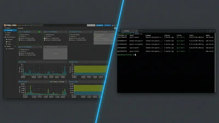Screen dimensions: 219x123
Task: Click the grayed pve-vm-102 loading card
Action: tap(55, 52)
